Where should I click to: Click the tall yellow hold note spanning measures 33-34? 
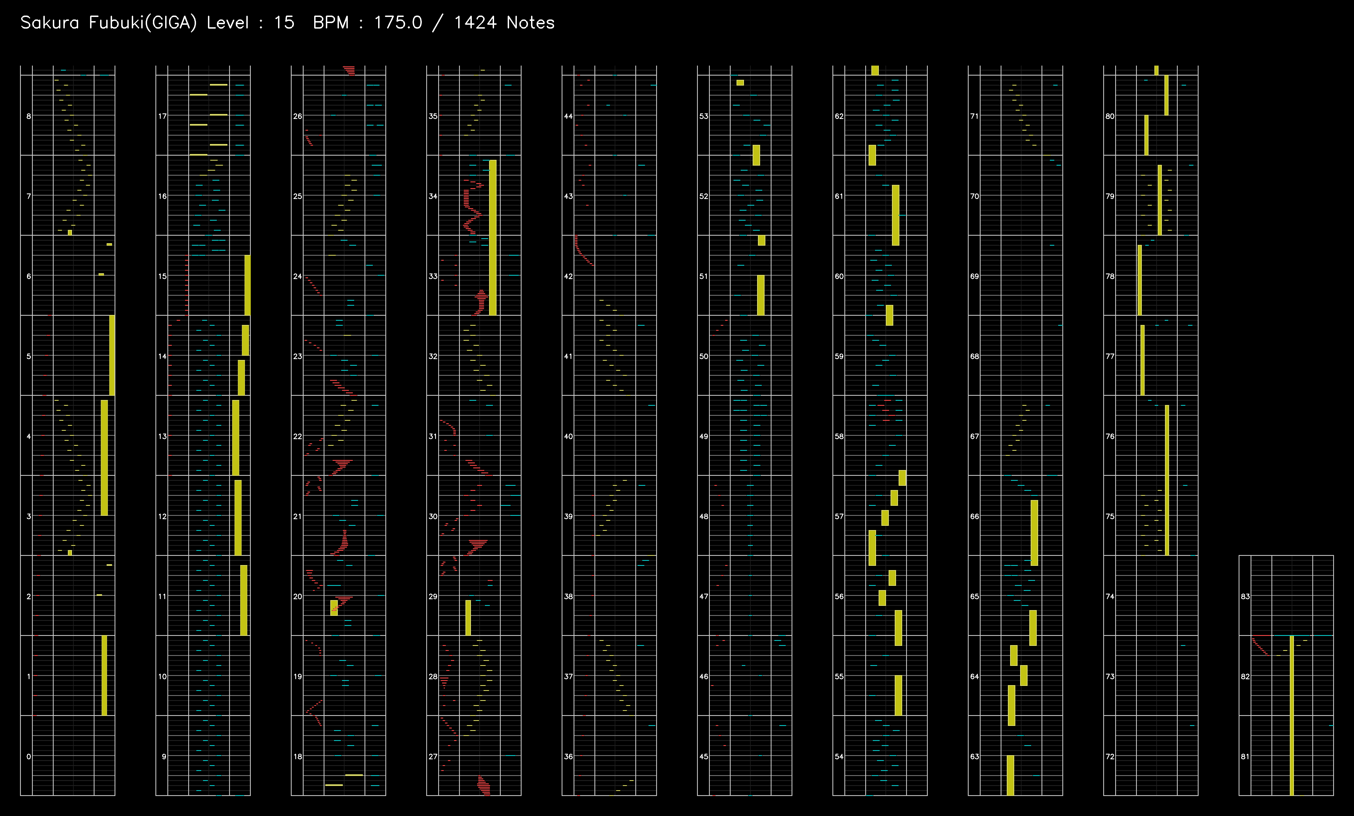(493, 237)
